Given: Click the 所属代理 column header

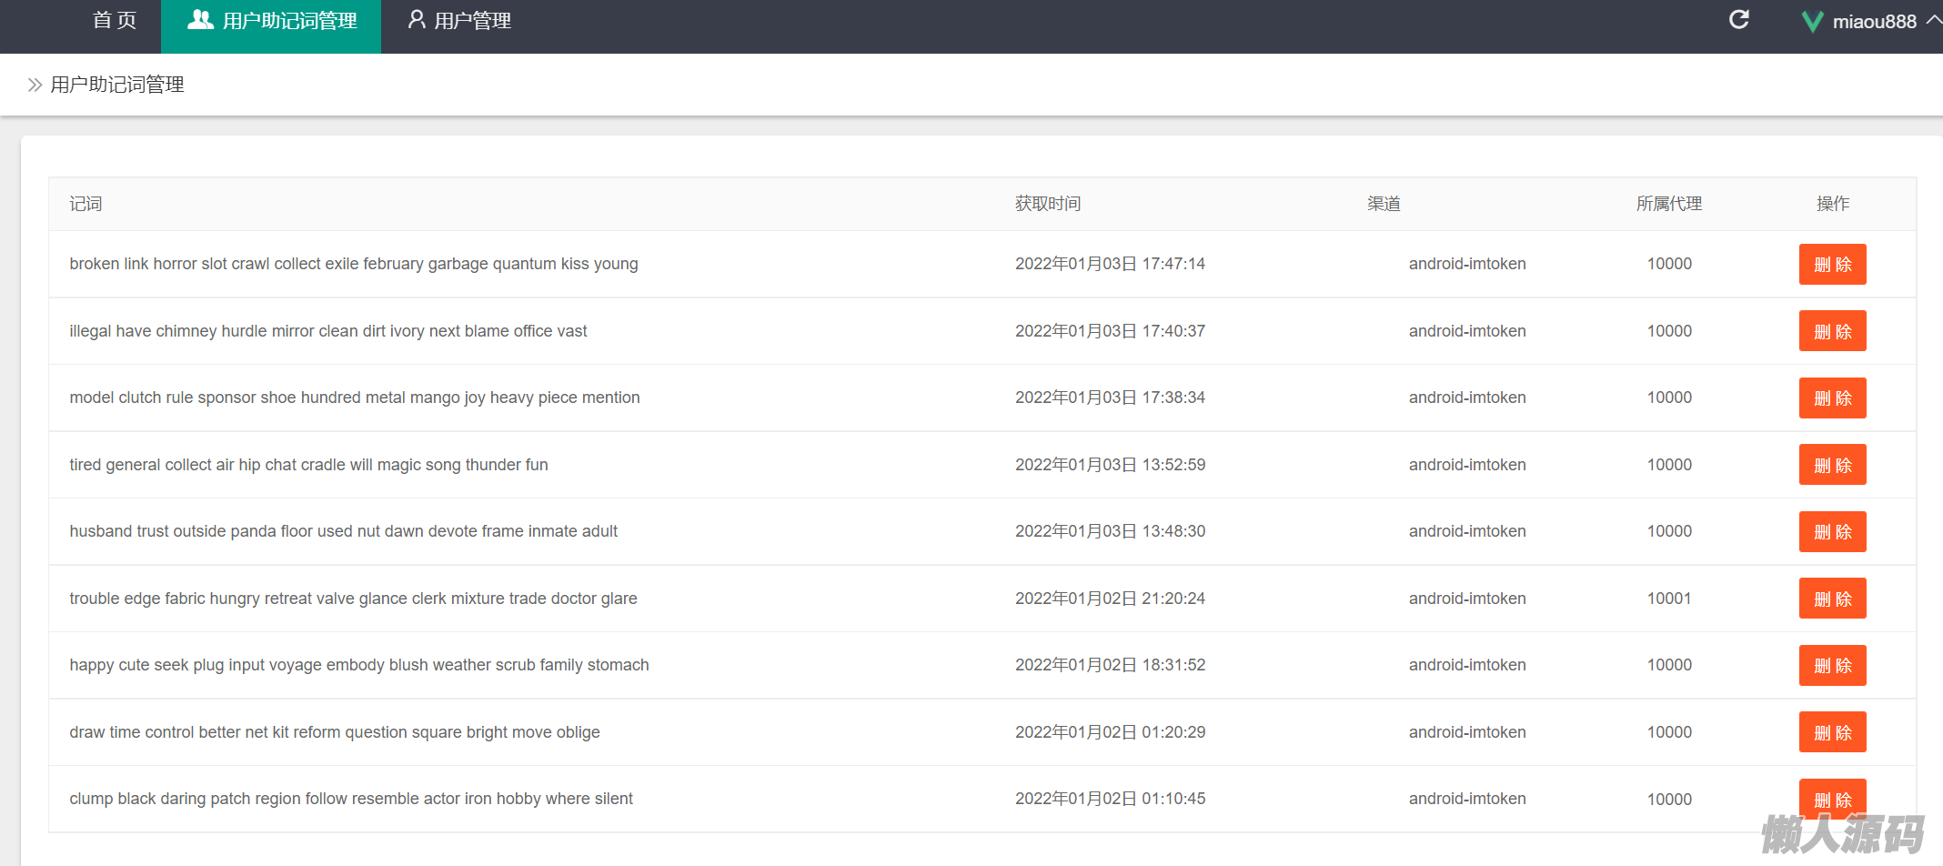Looking at the screenshot, I should [1668, 204].
